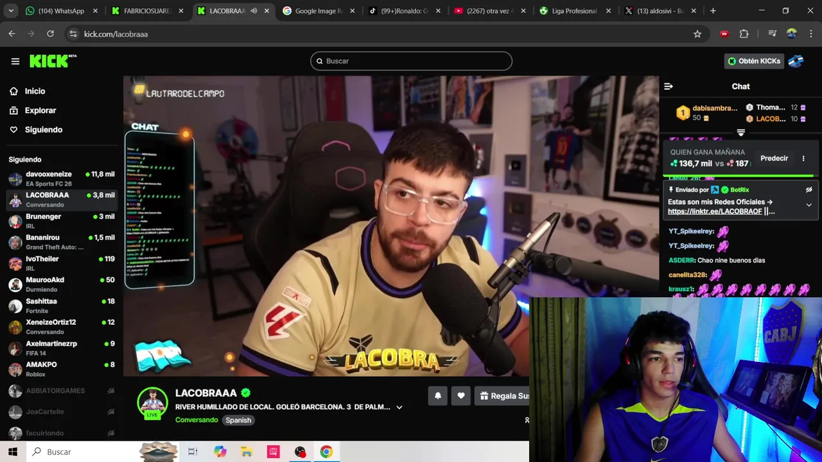Hide the pinned BotRix message
Image resolution: width=822 pixels, height=462 pixels.
coord(809,190)
